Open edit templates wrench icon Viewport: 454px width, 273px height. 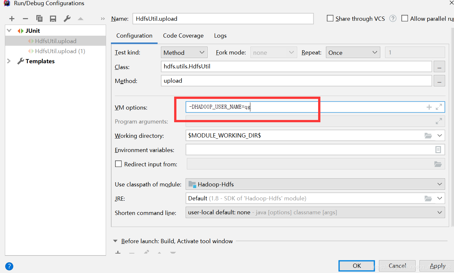pyautogui.click(x=67, y=19)
